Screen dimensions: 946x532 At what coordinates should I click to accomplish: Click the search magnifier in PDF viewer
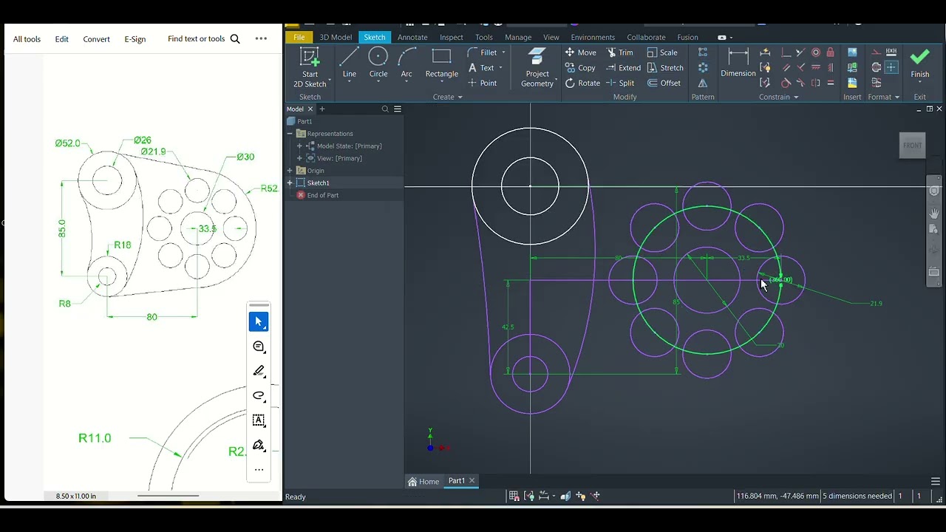[x=235, y=39]
